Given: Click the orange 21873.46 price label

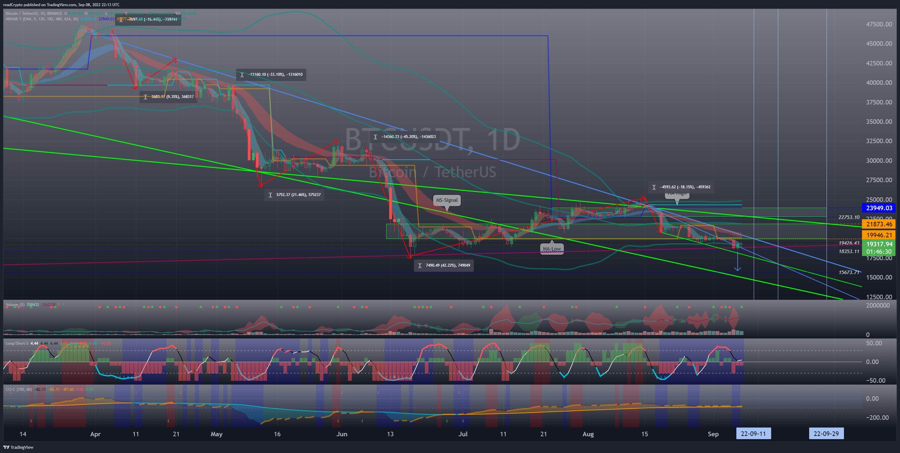Looking at the screenshot, I should click(x=879, y=224).
